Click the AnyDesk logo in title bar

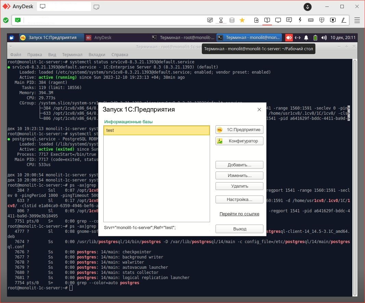click(6, 7)
